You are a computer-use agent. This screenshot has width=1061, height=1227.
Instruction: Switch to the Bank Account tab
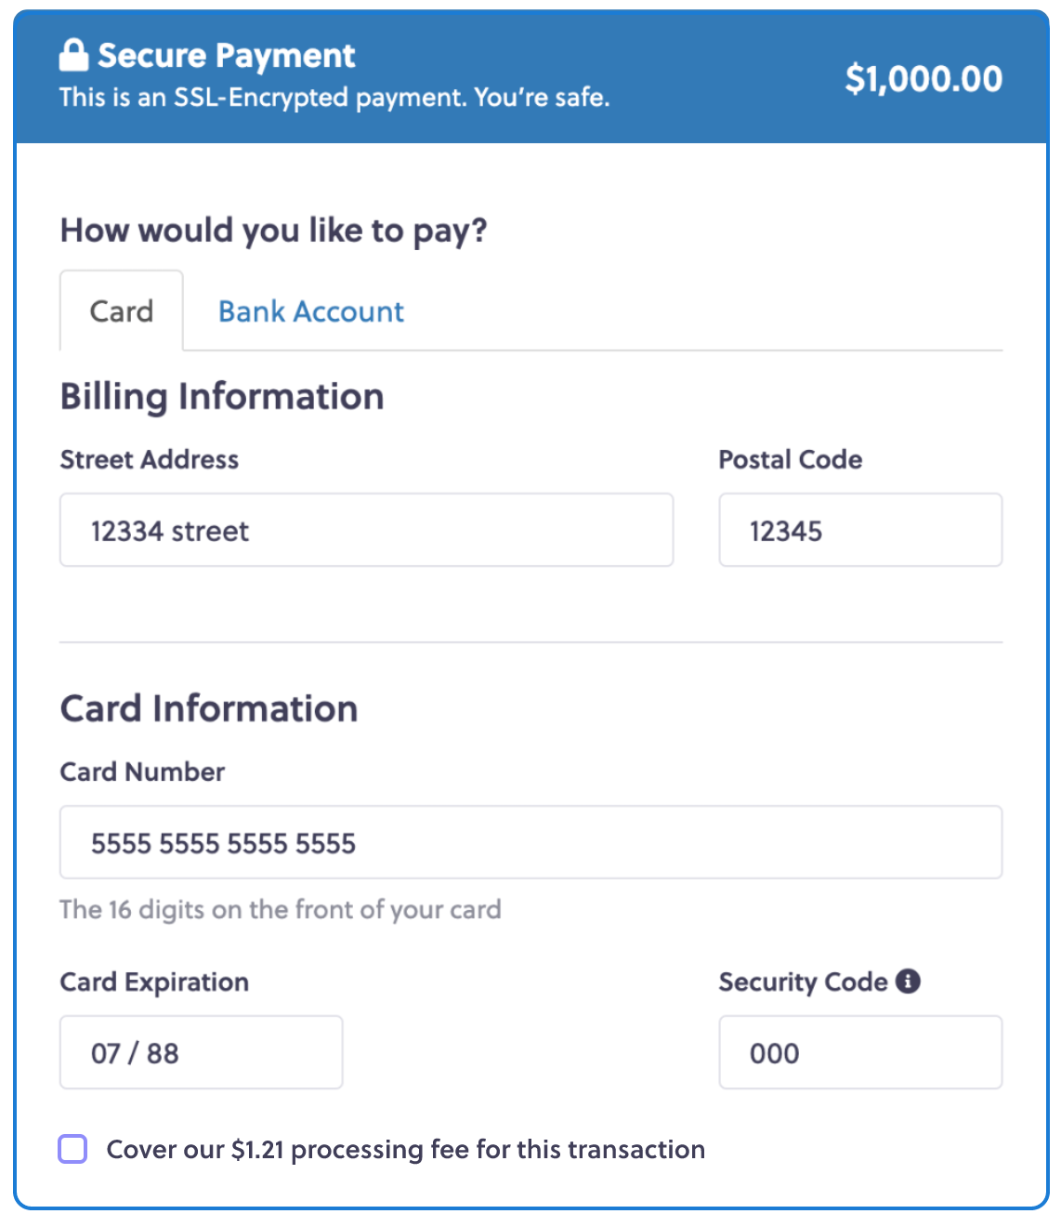(x=309, y=311)
